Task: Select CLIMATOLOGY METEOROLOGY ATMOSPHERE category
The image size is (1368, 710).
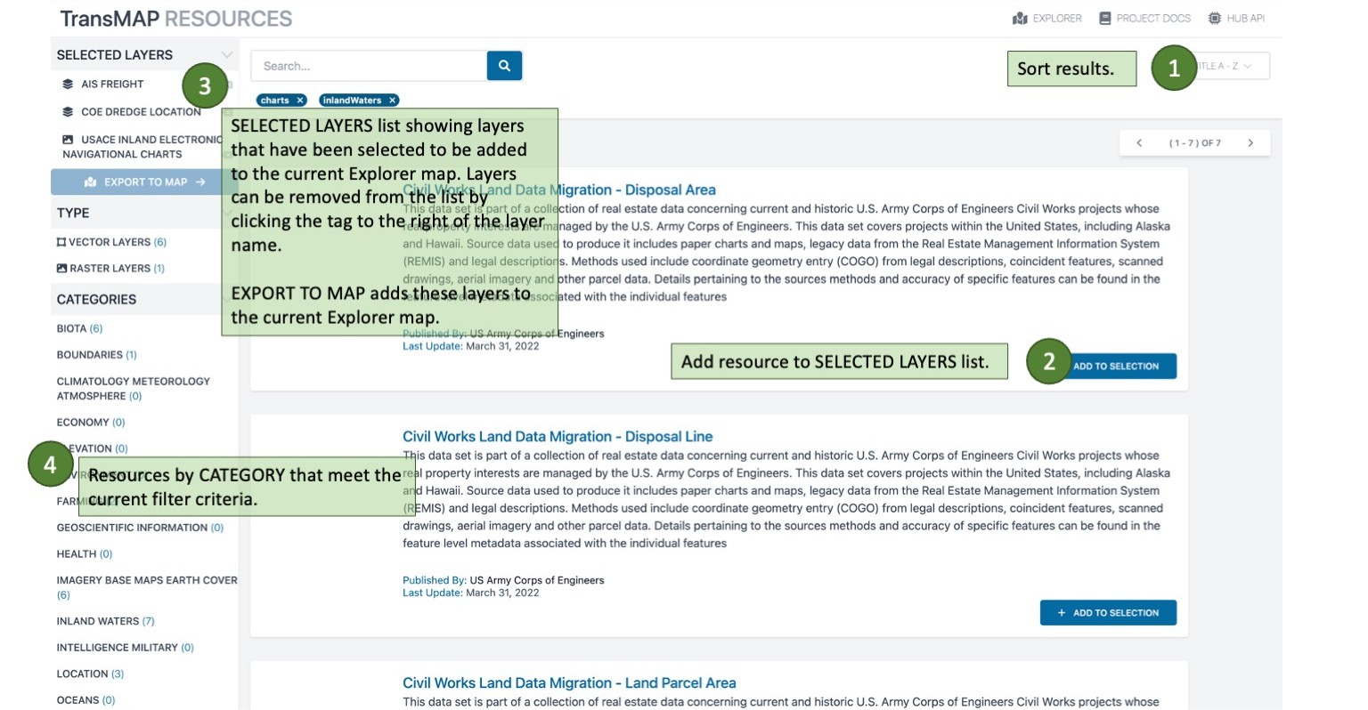Action: pyautogui.click(x=133, y=389)
